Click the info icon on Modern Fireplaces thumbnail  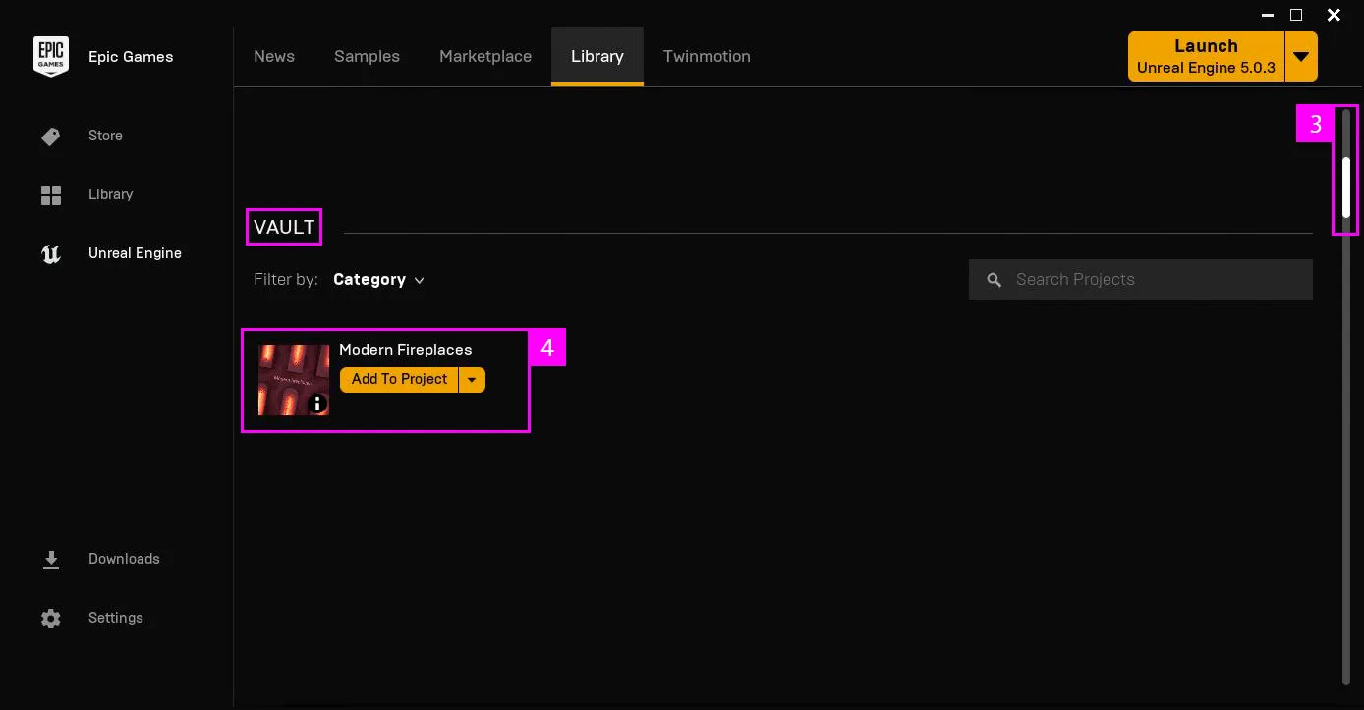[317, 403]
